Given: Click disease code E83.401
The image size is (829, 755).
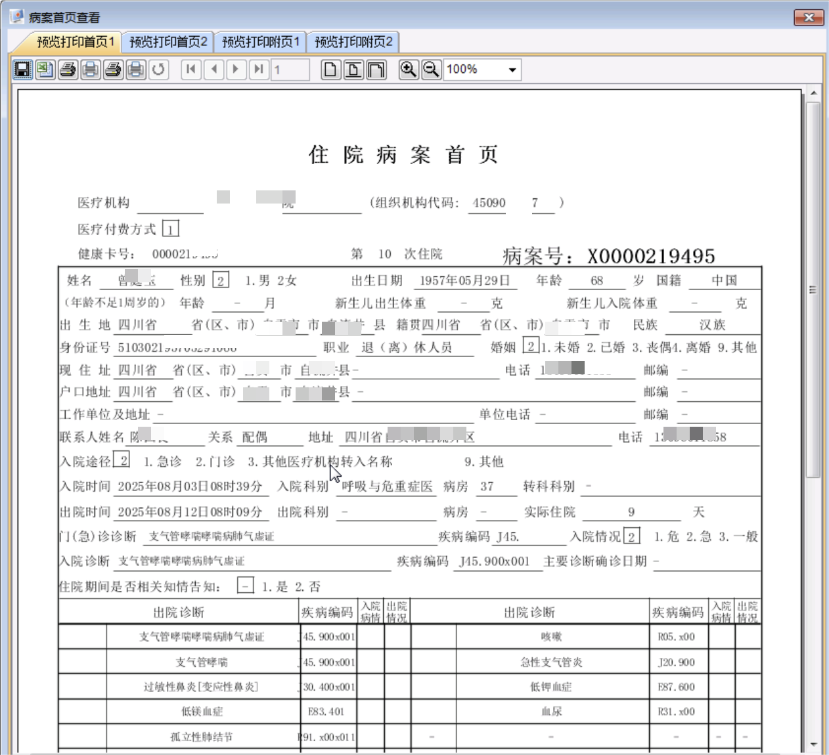Looking at the screenshot, I should 326,711.
